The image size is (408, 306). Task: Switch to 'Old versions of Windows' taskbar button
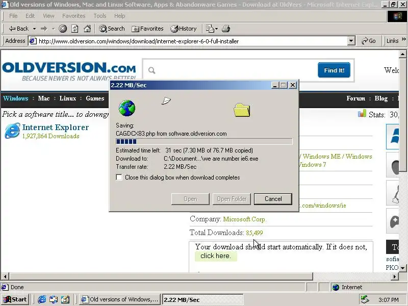(120, 299)
